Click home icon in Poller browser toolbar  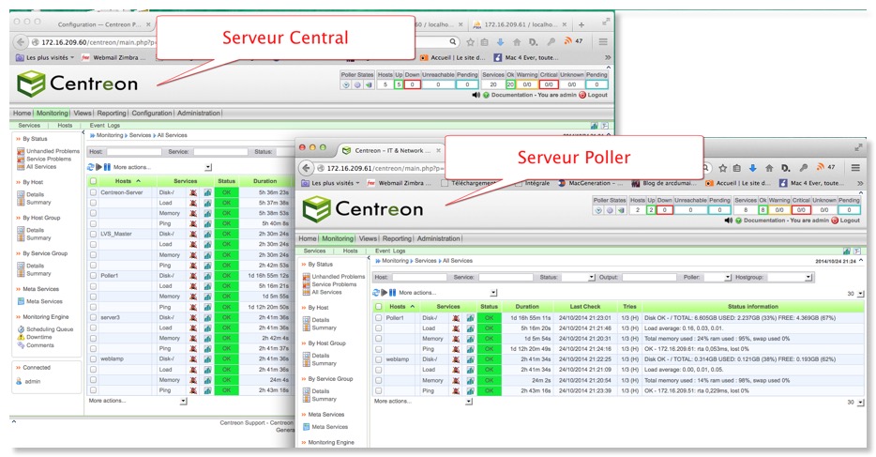[x=769, y=168]
